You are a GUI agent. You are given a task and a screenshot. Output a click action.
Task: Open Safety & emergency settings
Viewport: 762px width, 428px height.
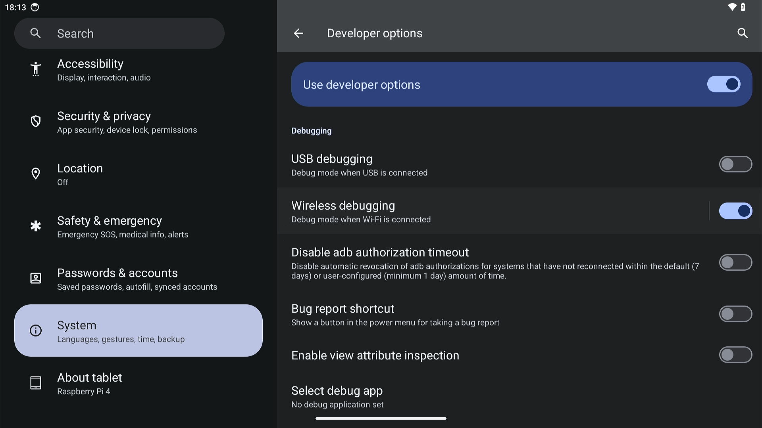point(139,226)
